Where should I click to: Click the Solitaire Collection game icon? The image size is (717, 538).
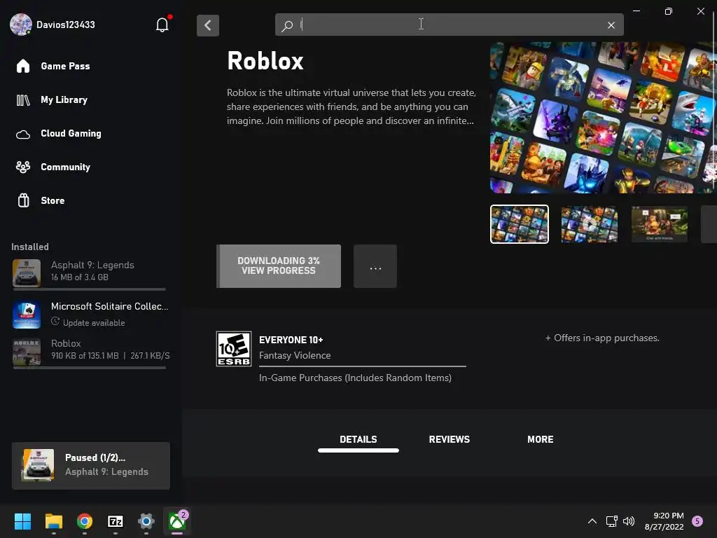point(27,315)
